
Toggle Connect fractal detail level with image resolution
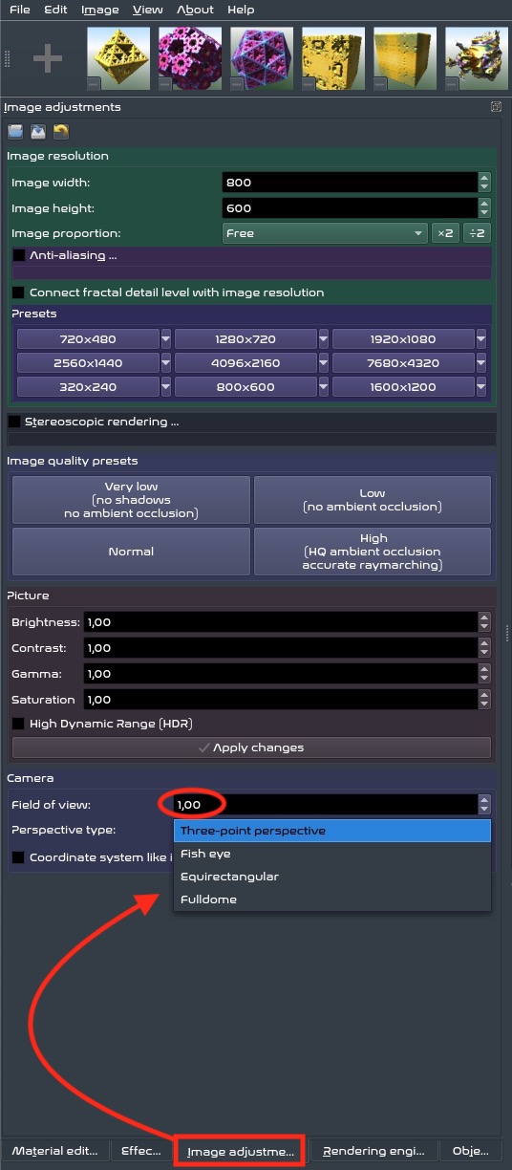point(18,292)
